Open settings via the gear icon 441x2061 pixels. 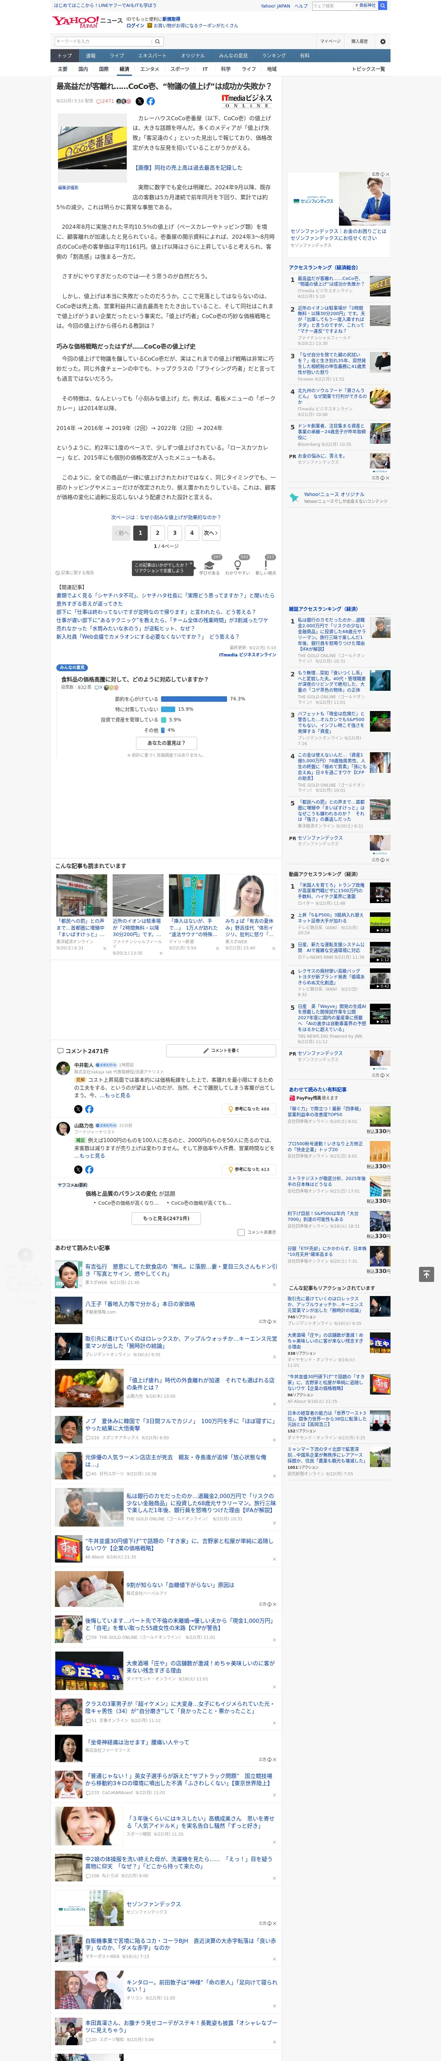point(383,41)
